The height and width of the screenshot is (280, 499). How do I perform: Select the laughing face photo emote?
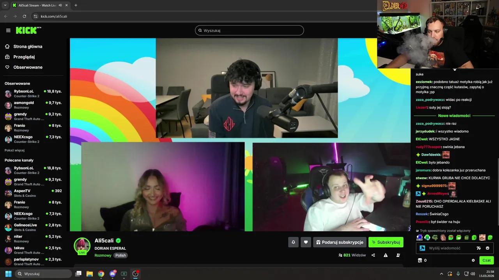point(482,237)
